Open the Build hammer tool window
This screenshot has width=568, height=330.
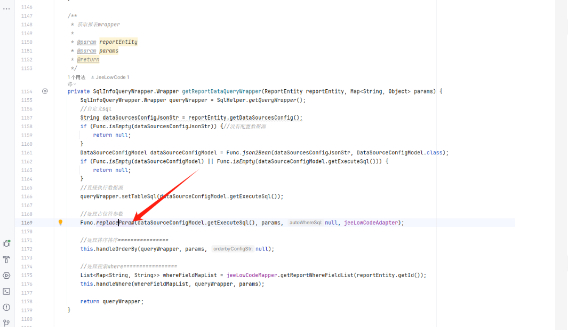(x=6, y=260)
